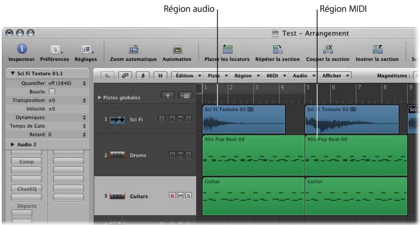Change the Retard value popup
The image size is (420, 225).
(x=84, y=134)
